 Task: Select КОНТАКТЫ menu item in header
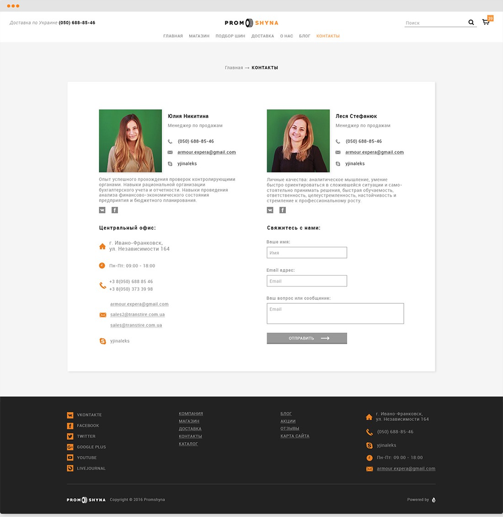pos(328,36)
